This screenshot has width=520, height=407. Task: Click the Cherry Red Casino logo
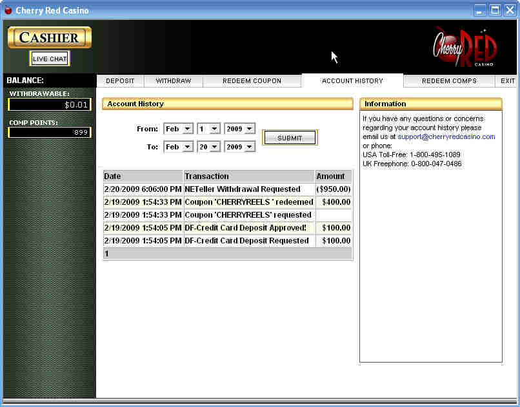pos(465,48)
